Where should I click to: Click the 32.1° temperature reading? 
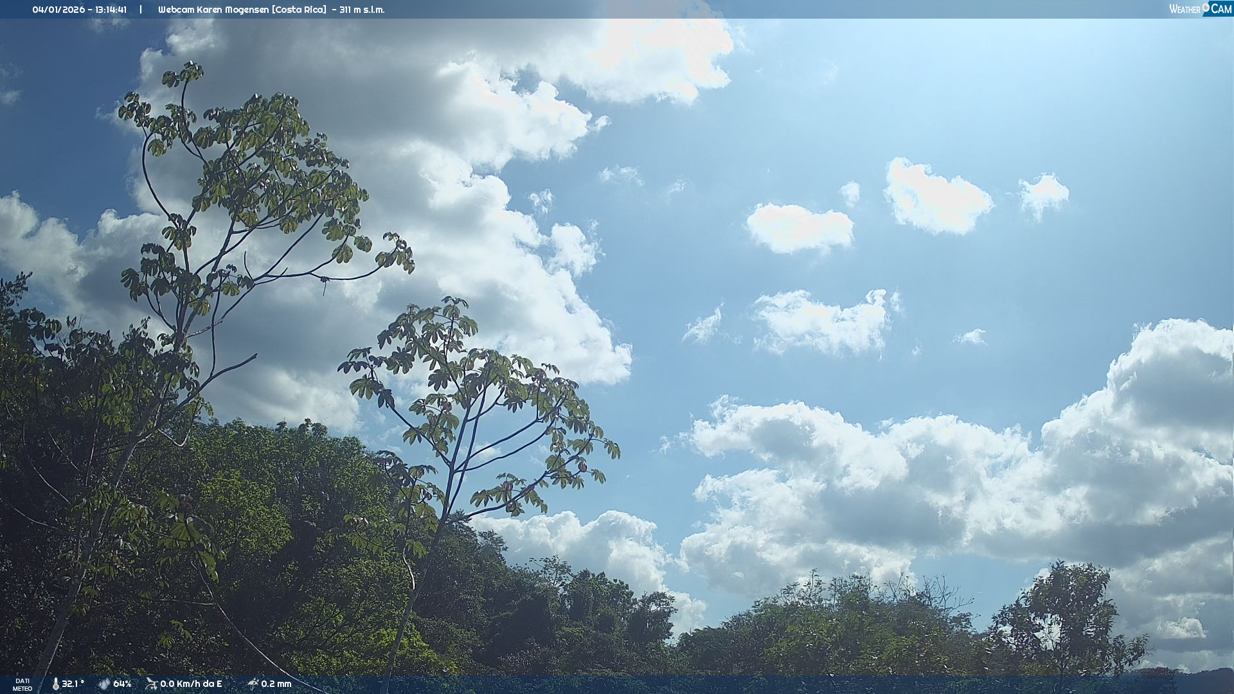coord(73,684)
